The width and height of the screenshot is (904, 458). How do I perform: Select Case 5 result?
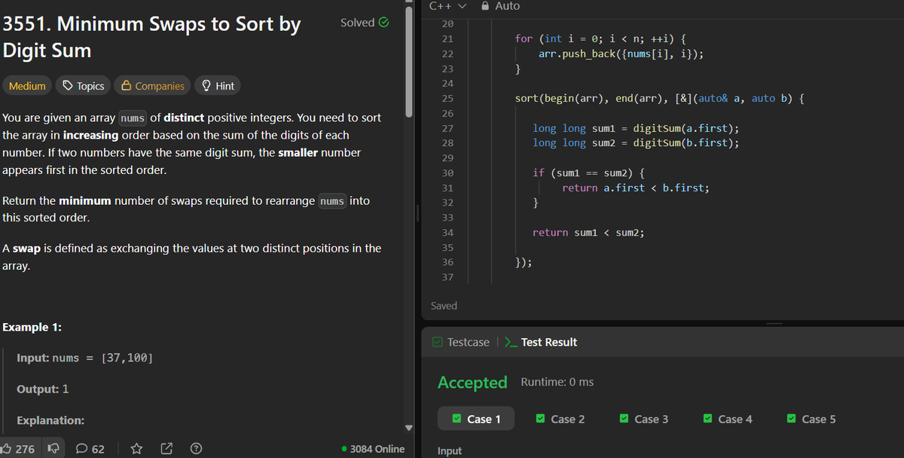[x=811, y=419]
